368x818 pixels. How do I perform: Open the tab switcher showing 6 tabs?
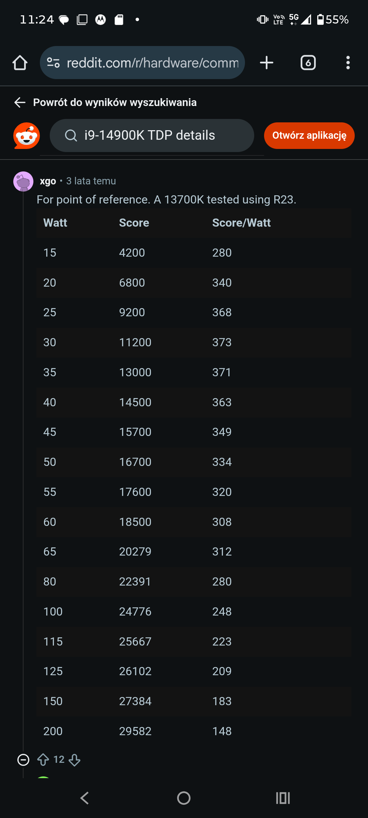pyautogui.click(x=308, y=63)
